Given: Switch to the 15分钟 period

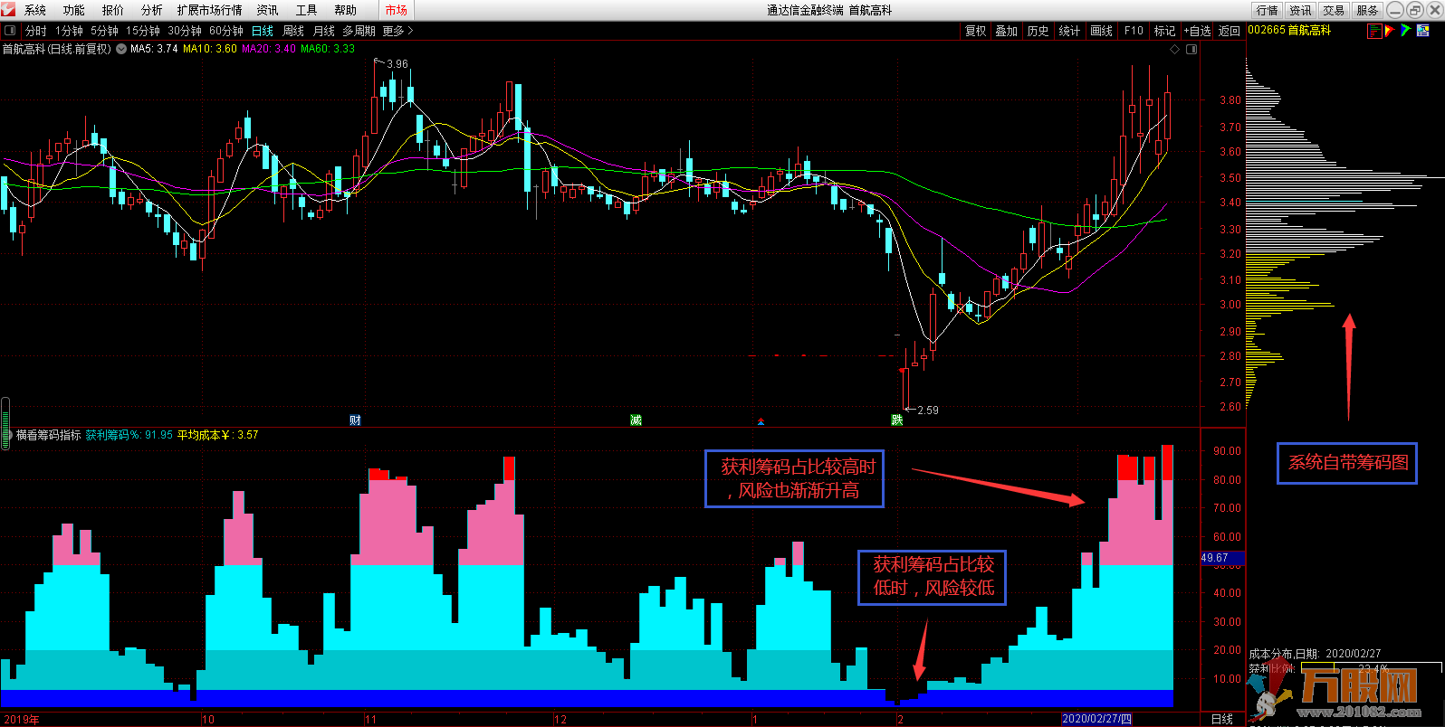Looking at the screenshot, I should (143, 31).
